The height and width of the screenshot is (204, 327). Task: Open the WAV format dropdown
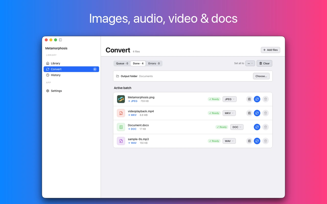click(229, 141)
